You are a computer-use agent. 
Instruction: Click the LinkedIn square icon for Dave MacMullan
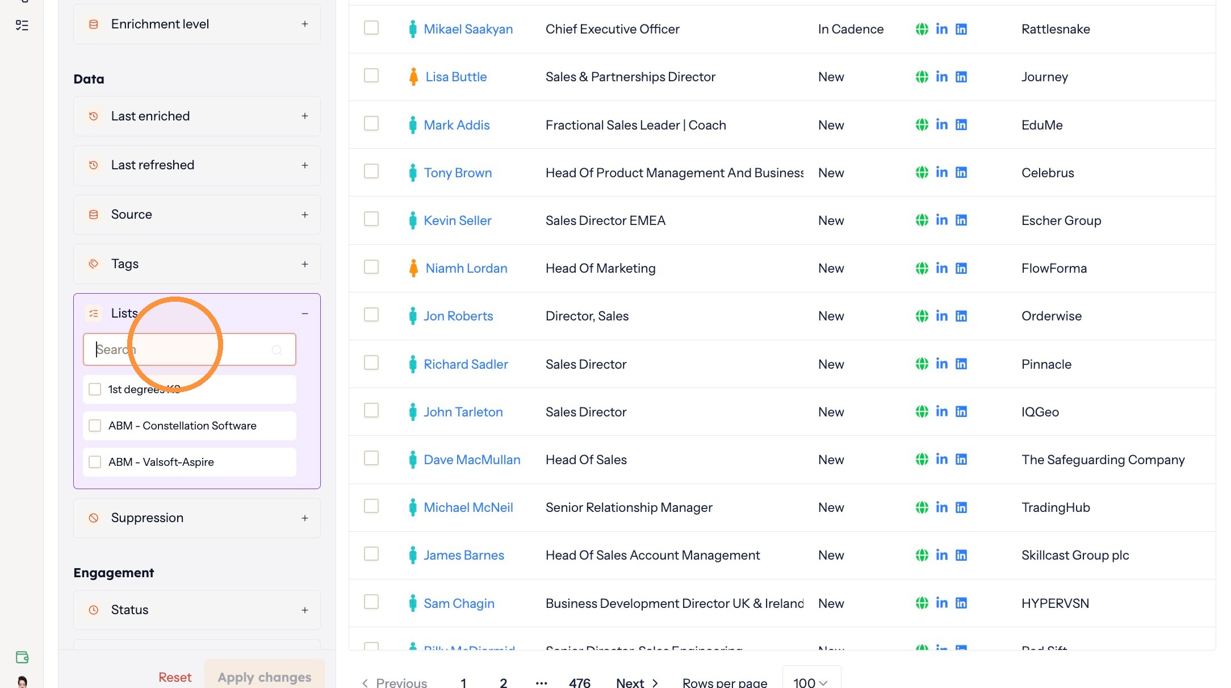point(961,459)
